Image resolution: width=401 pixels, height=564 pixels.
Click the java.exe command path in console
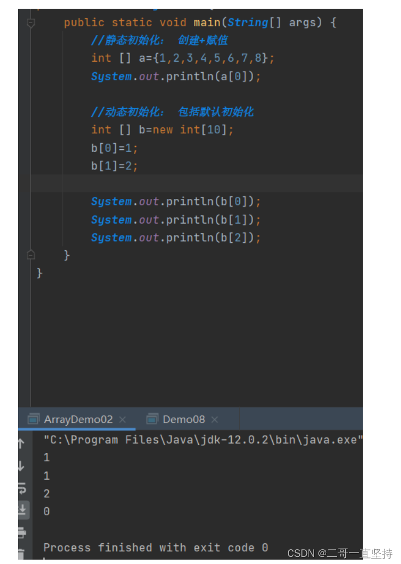click(x=203, y=439)
